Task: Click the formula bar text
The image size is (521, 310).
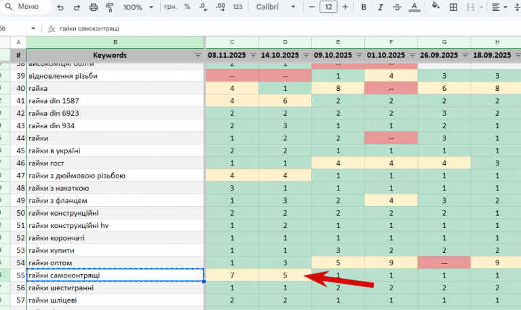Action: pyautogui.click(x=90, y=28)
